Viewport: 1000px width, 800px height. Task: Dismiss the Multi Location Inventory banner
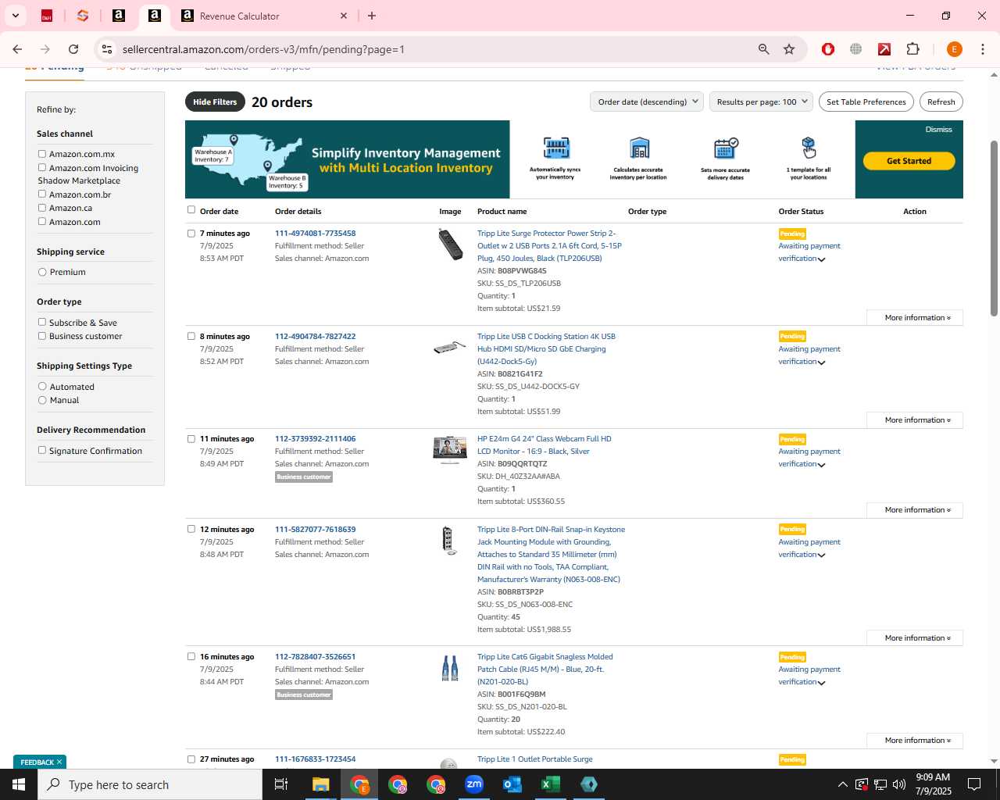pyautogui.click(x=938, y=130)
